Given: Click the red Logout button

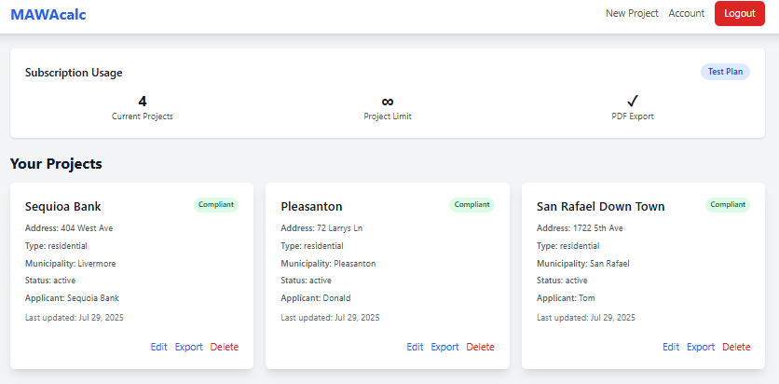Looking at the screenshot, I should point(739,13).
